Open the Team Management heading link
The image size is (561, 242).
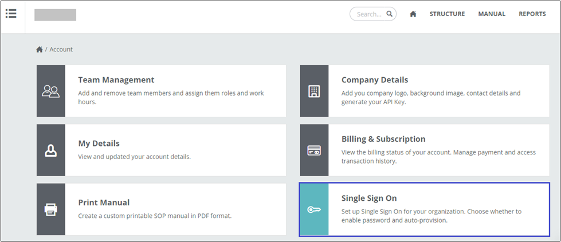116,80
